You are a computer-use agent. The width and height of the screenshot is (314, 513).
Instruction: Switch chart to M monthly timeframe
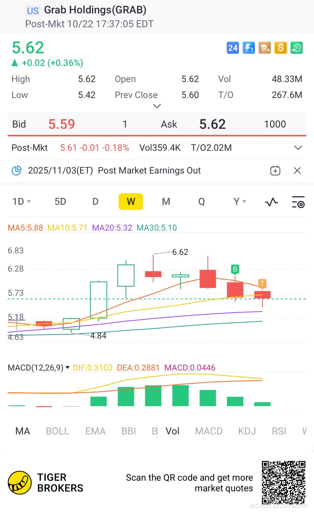point(166,202)
